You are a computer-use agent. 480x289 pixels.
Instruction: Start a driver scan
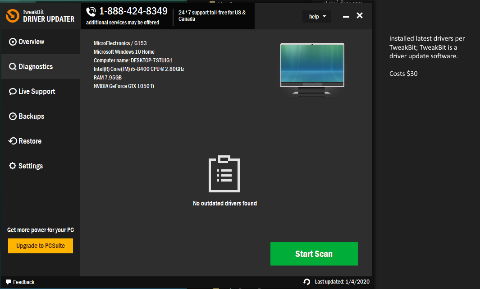pyautogui.click(x=314, y=254)
